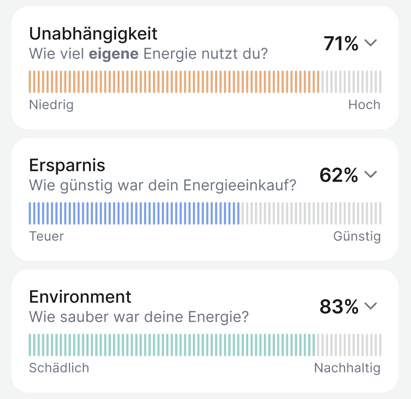Click the bold word eigene
The image size is (411, 399).
tap(115, 53)
